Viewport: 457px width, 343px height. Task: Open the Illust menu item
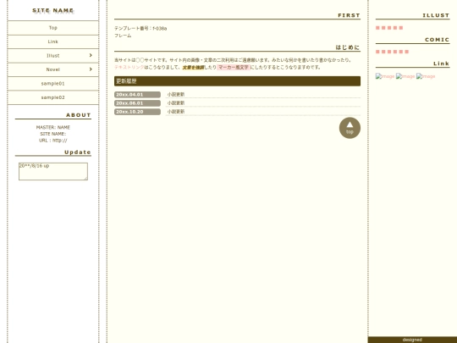tap(53, 56)
